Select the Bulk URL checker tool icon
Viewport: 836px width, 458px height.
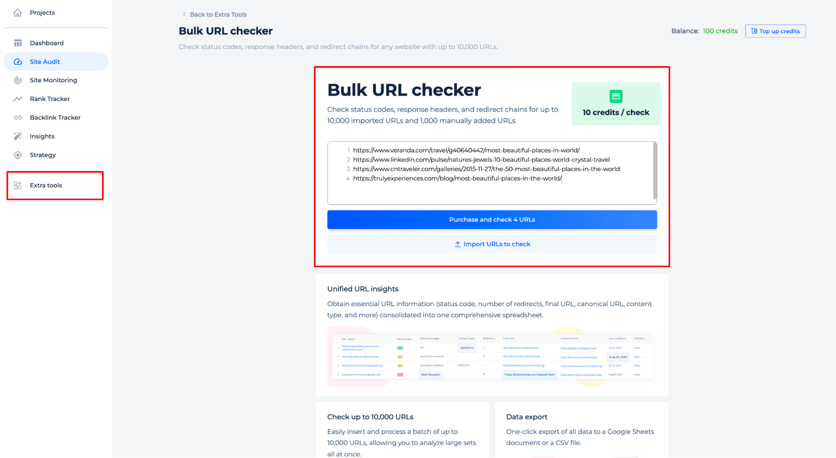(x=616, y=95)
